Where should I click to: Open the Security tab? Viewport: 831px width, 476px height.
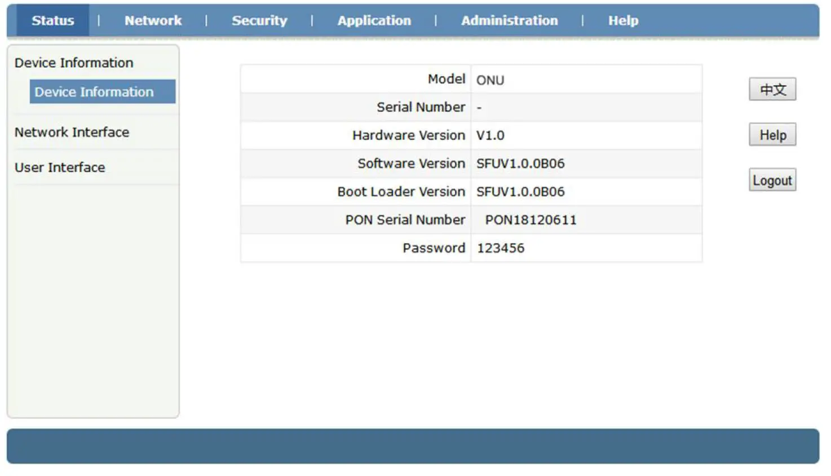click(259, 20)
